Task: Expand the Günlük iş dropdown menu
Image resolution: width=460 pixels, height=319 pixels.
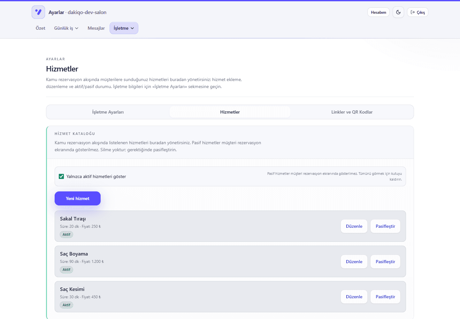Action: (x=66, y=28)
